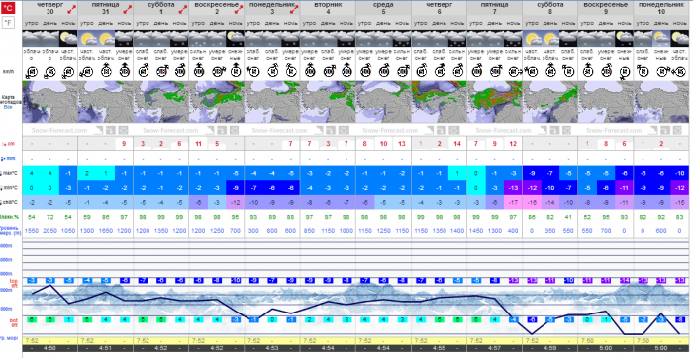Switch temperature units to °F
Screen dimensions: 693x358
click(x=8, y=22)
